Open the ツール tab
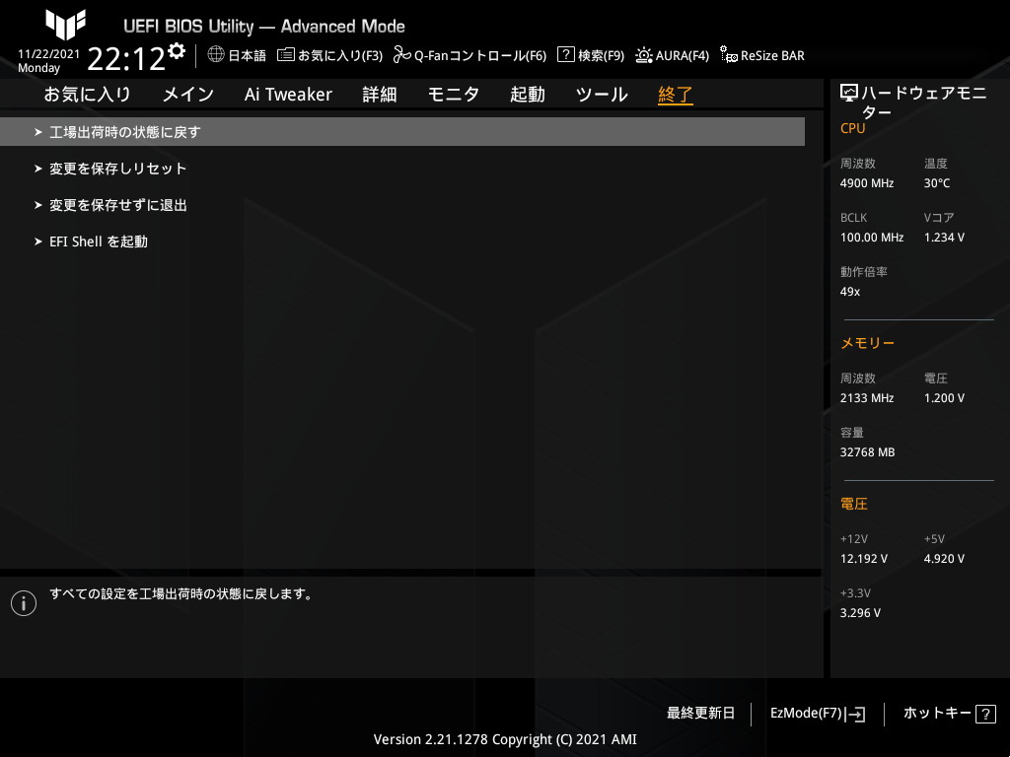Image resolution: width=1010 pixels, height=757 pixels. 601,95
